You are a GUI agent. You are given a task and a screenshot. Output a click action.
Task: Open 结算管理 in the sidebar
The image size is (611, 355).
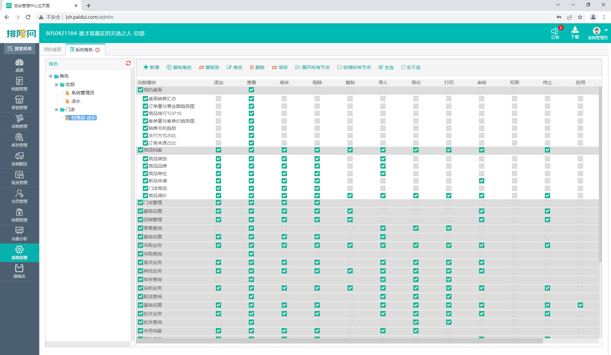[19, 215]
